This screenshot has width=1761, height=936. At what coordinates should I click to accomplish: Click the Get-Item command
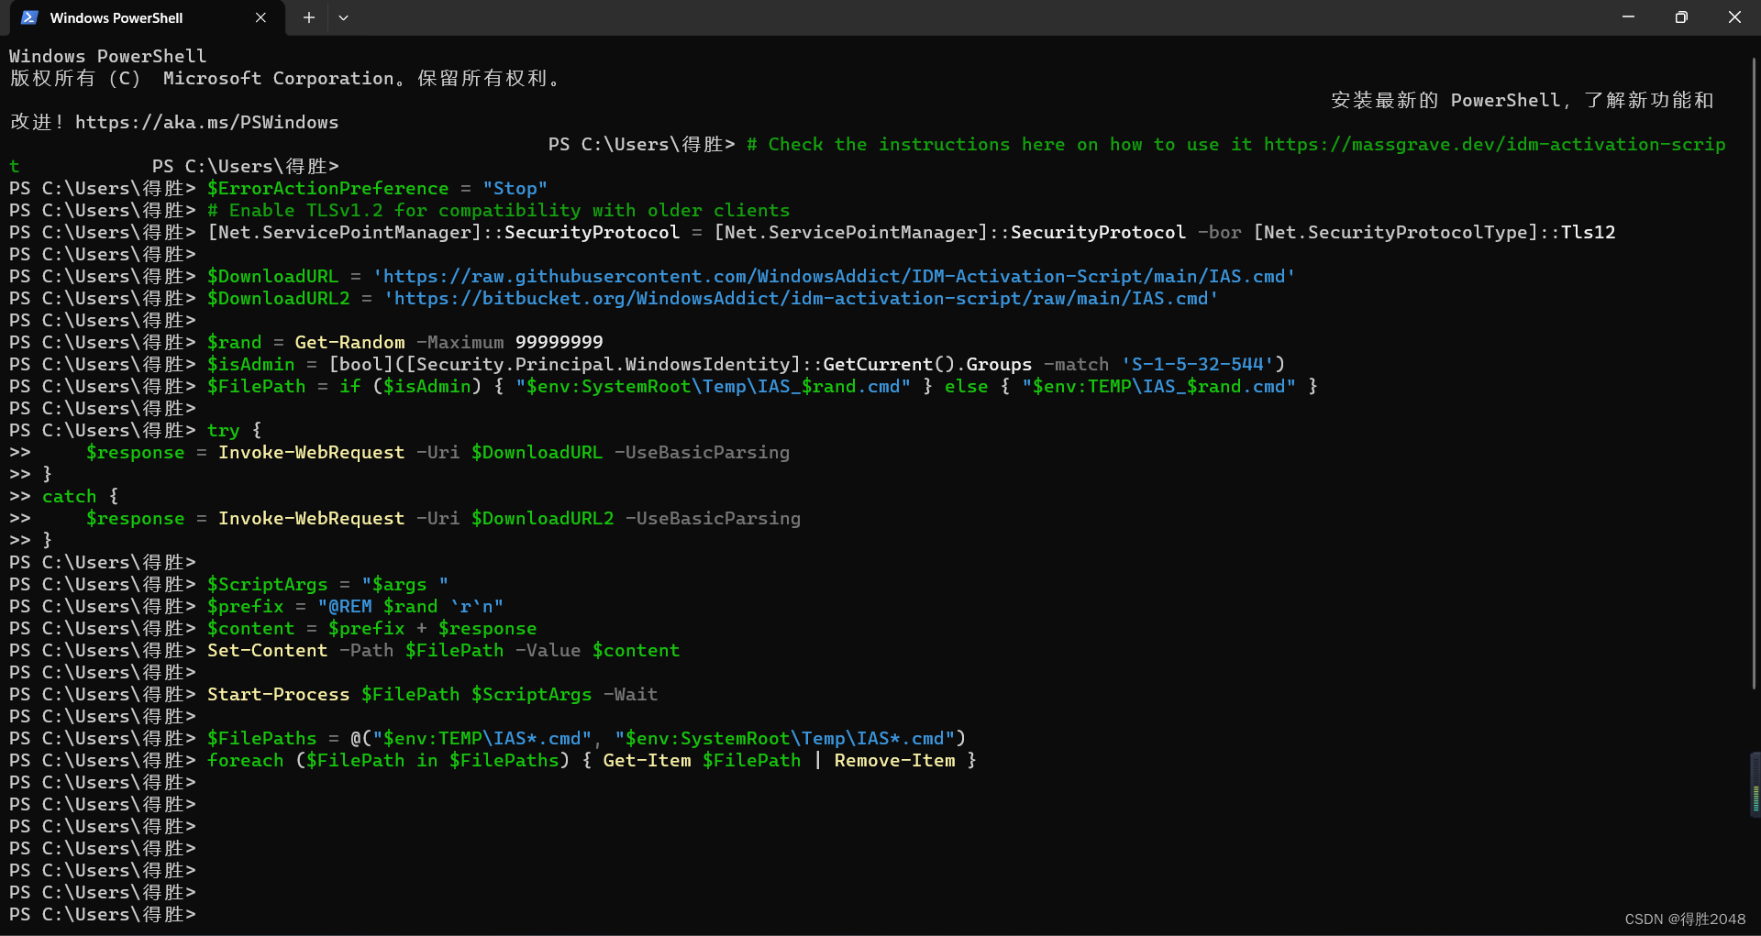click(x=647, y=760)
